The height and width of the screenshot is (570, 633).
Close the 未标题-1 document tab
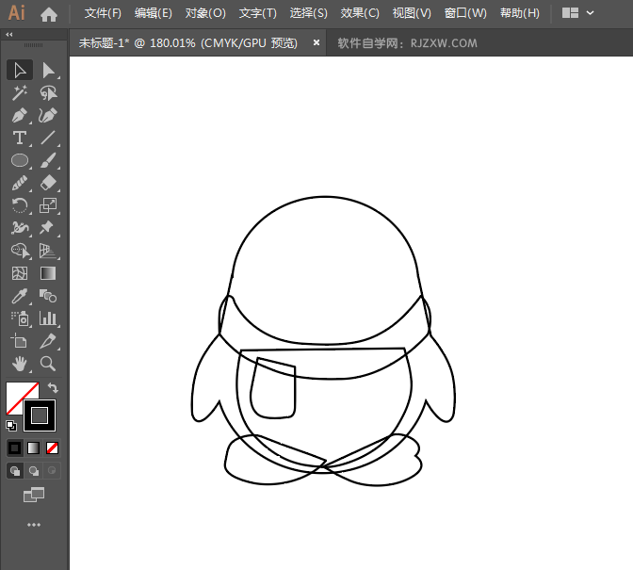click(316, 42)
